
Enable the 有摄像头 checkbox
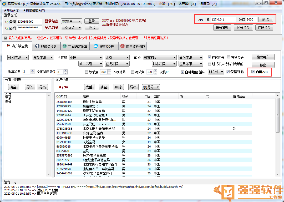[229, 57]
